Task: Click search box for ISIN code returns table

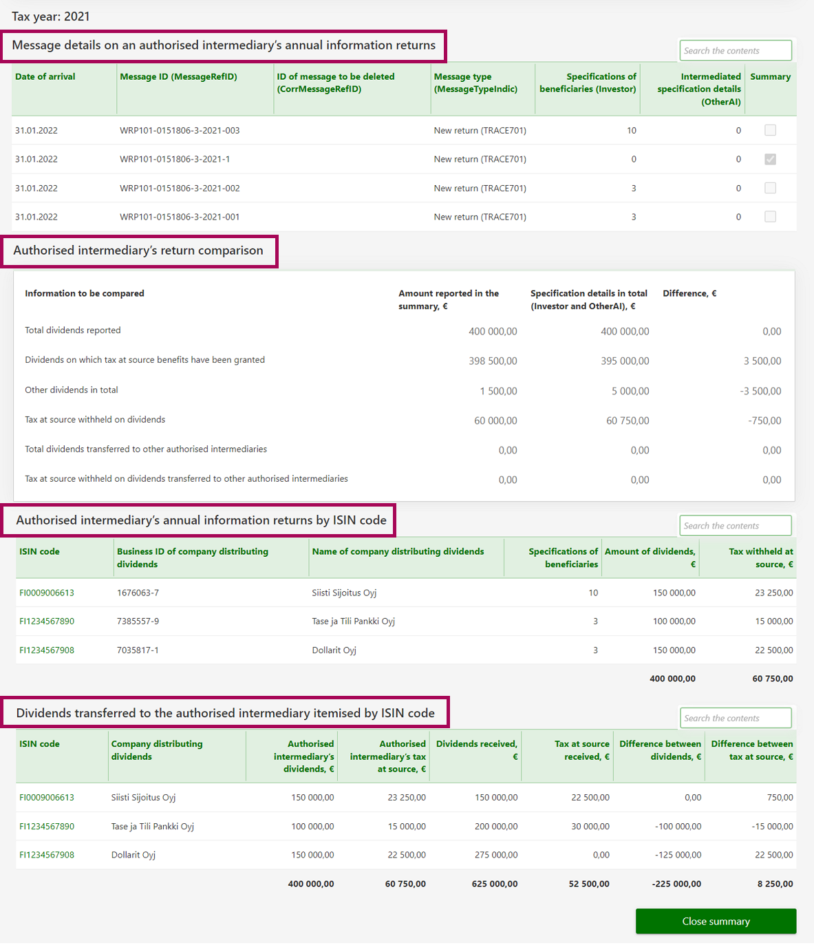Action: click(x=735, y=526)
